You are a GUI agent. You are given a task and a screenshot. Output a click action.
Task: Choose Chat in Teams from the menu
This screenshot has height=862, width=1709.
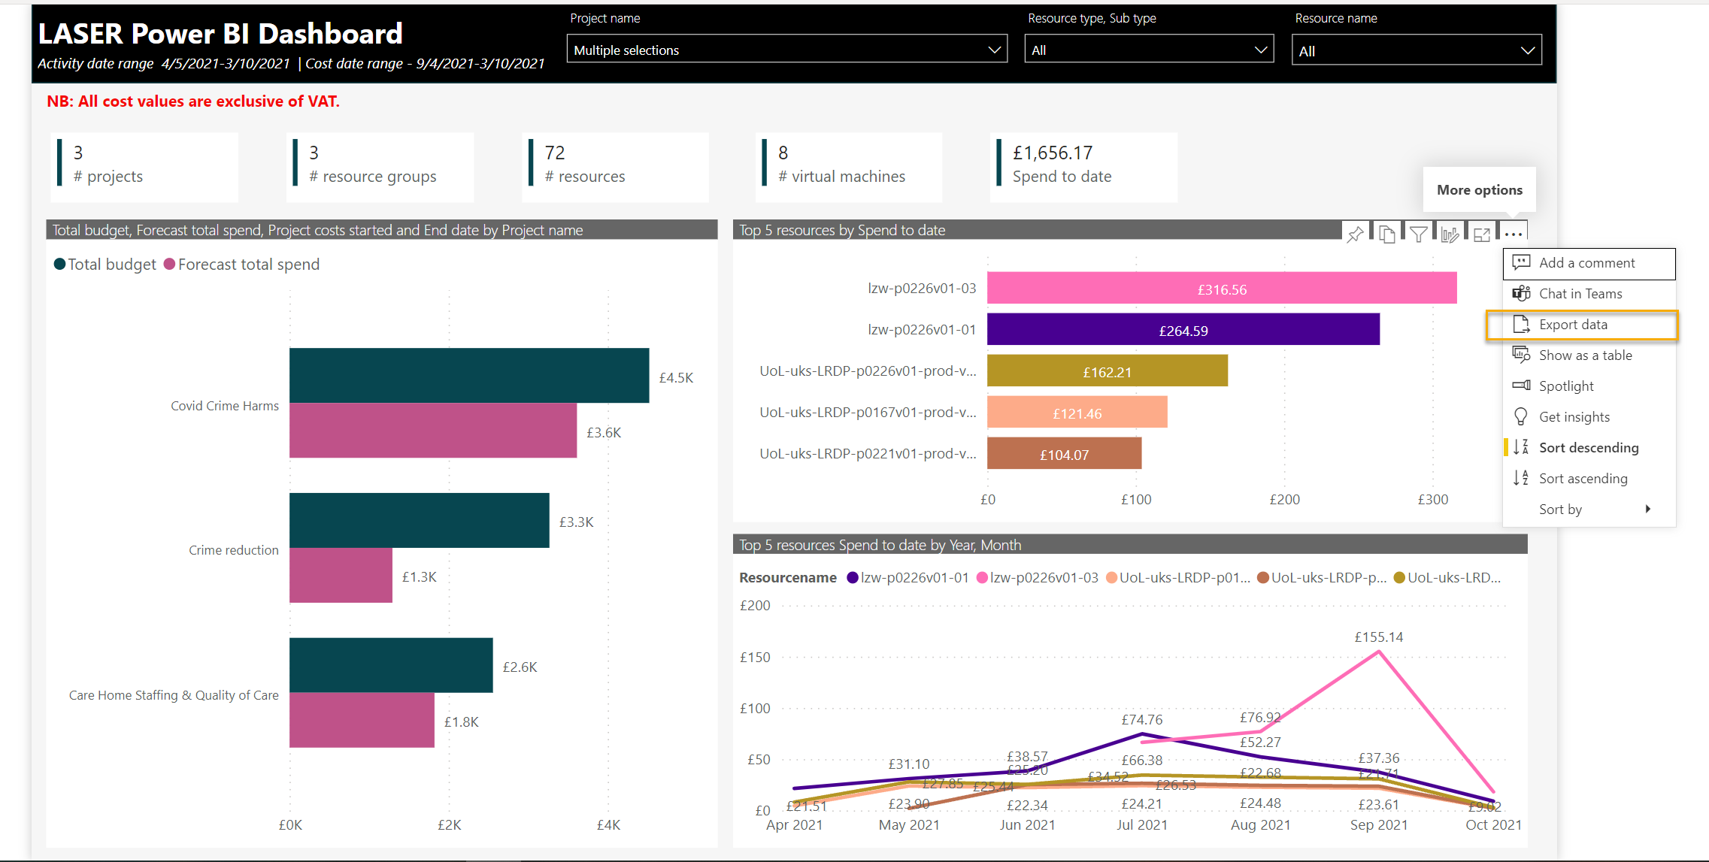point(1589,294)
